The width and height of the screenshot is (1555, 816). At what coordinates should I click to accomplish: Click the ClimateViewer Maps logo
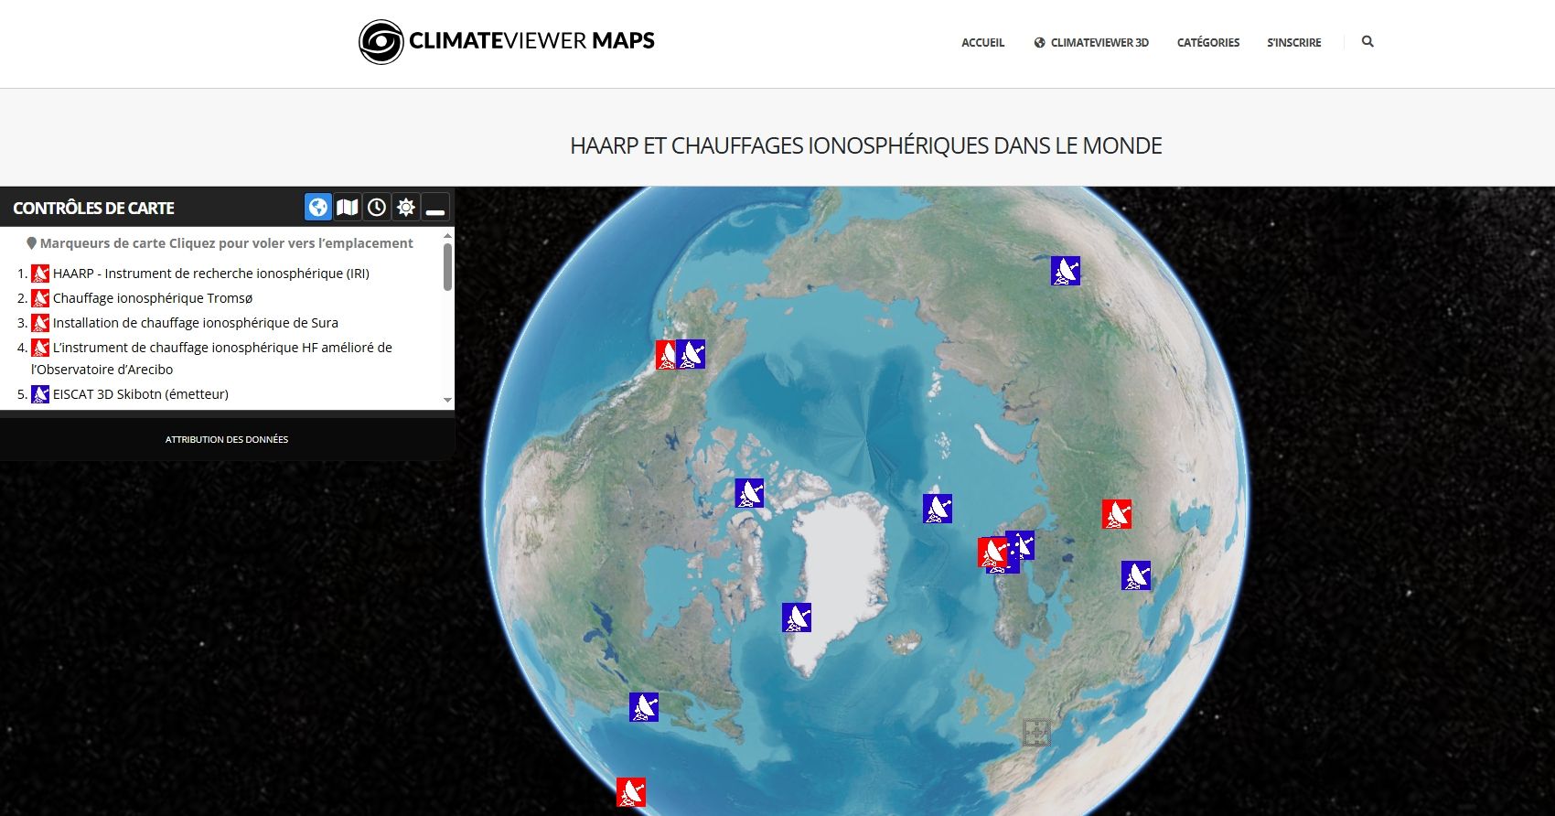click(x=507, y=42)
